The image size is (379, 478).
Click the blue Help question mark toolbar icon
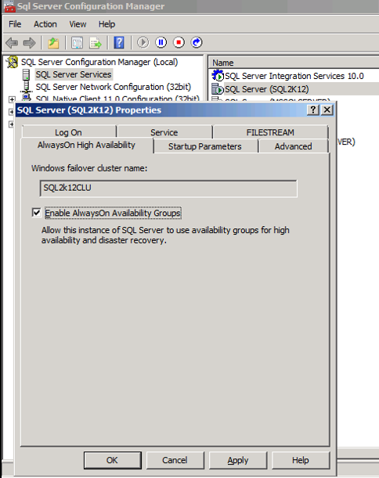point(119,43)
